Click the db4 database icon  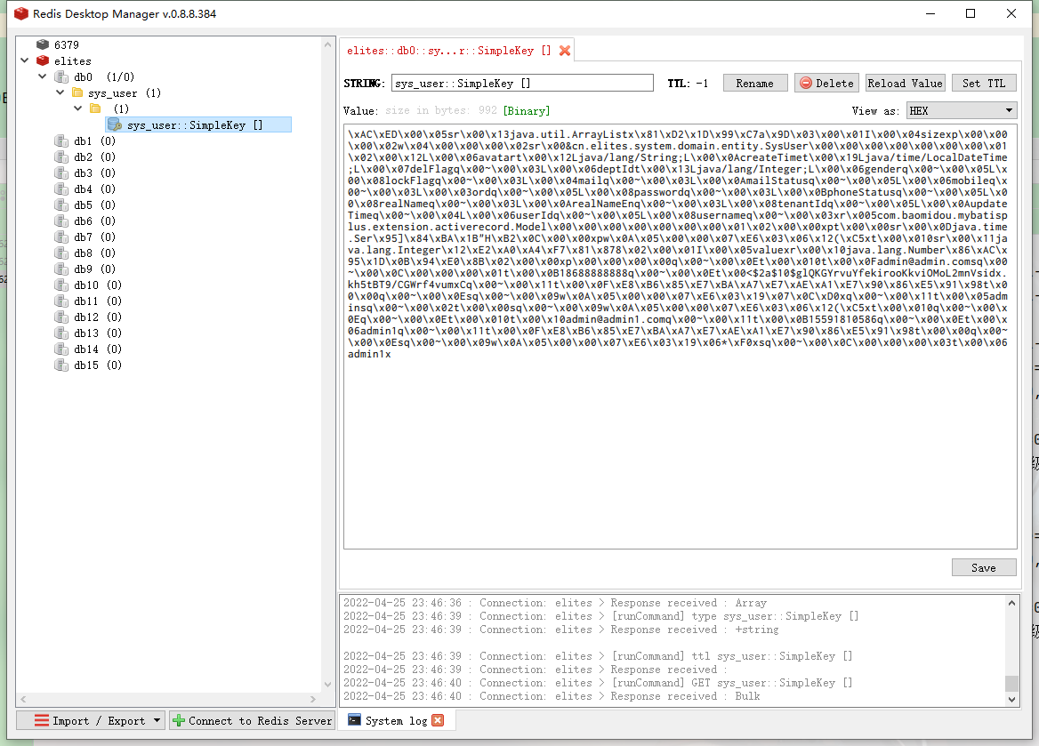click(61, 189)
